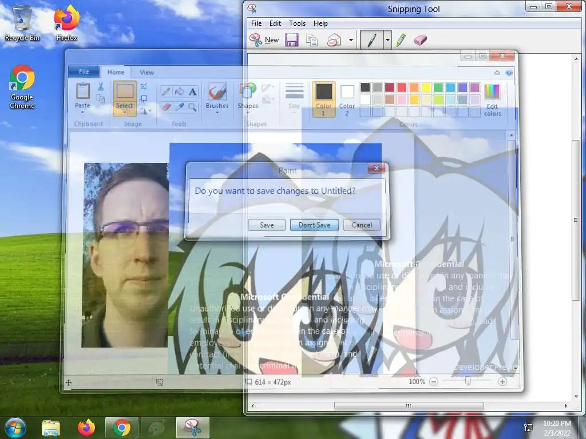Open Snipping Tool Help menu
The height and width of the screenshot is (439, 586).
pos(320,23)
